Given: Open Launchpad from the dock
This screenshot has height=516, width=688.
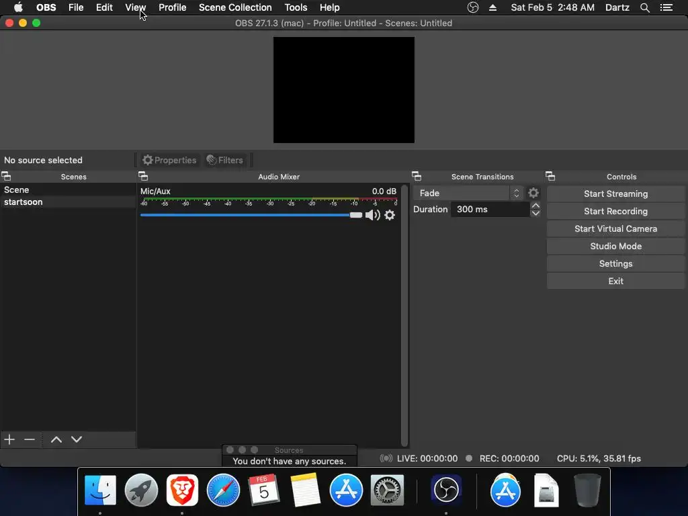Looking at the screenshot, I should tap(141, 490).
